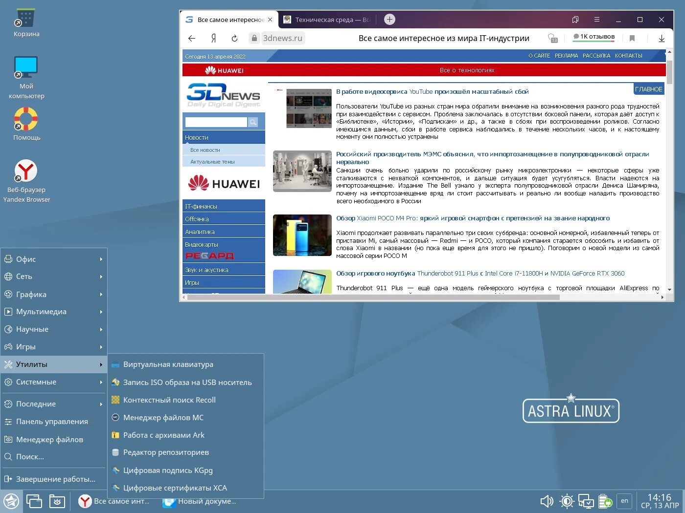
Task: Open Yandex Browser hamburger menu
Action: tap(597, 20)
